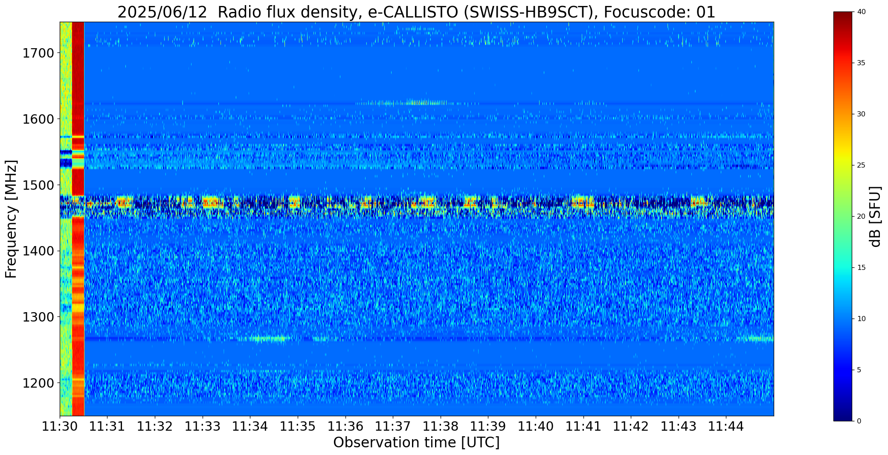
Task: Click the 1200 frequency tick label
Action: pyautogui.click(x=38, y=383)
